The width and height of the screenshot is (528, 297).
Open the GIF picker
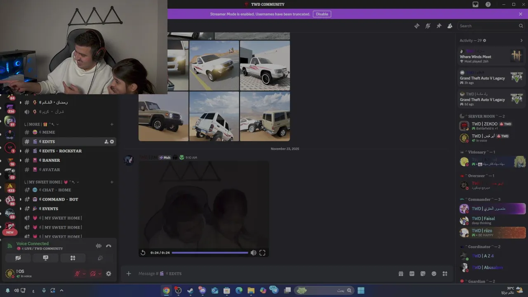point(412,273)
